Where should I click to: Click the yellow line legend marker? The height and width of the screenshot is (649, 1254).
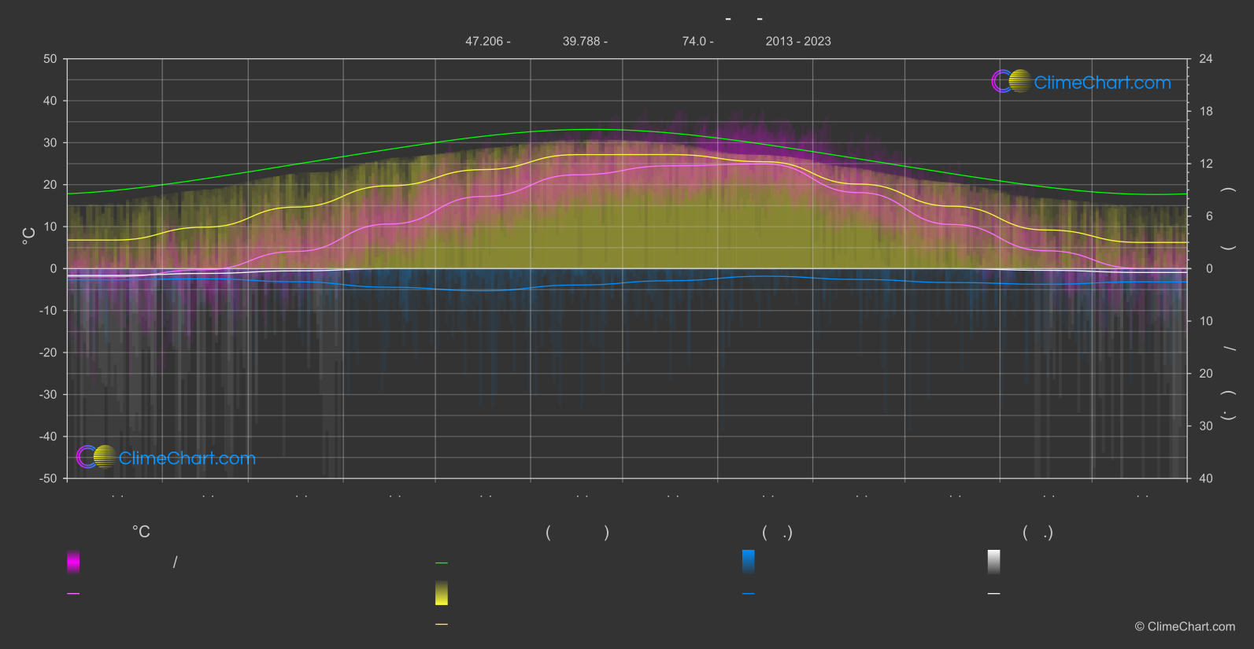point(442,625)
